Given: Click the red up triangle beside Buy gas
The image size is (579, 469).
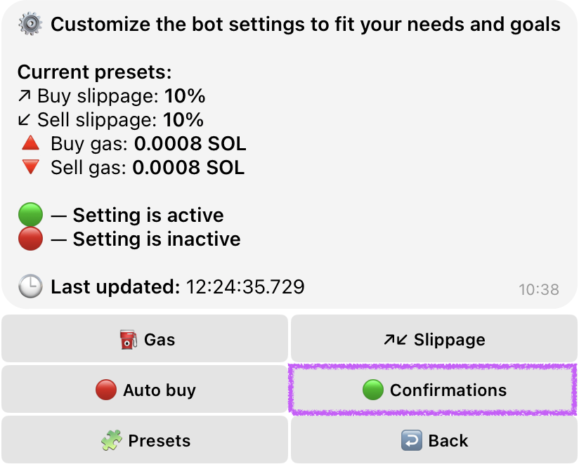Looking at the screenshot, I should (30, 144).
